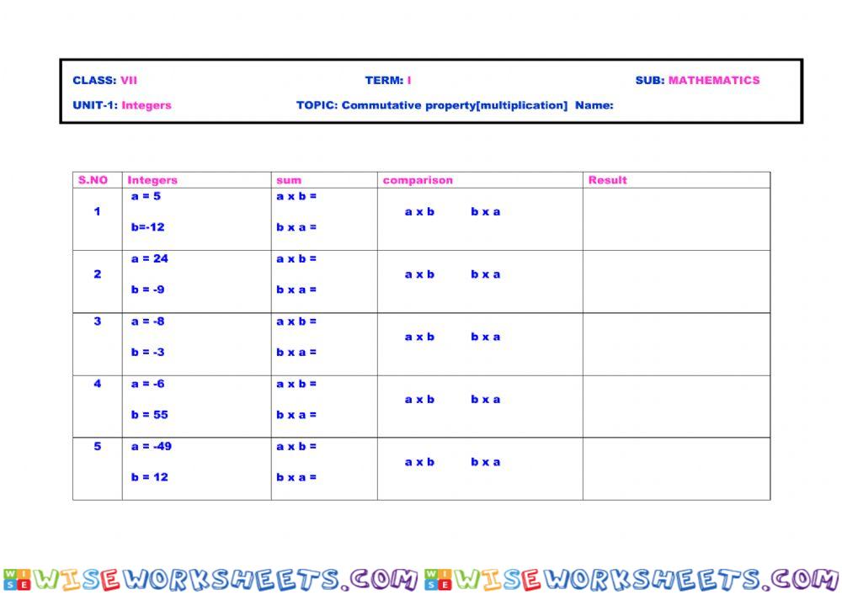Click 'a x b' in row 4 comparison
The height and width of the screenshot is (595, 842).
[x=419, y=399]
